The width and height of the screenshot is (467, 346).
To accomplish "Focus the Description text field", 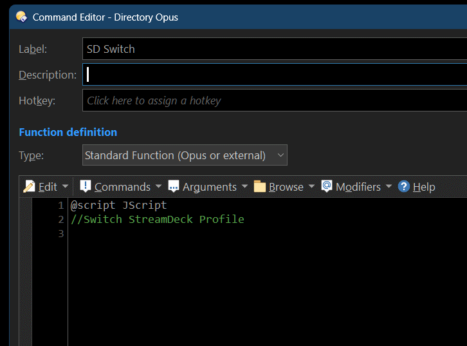I will click(x=275, y=75).
